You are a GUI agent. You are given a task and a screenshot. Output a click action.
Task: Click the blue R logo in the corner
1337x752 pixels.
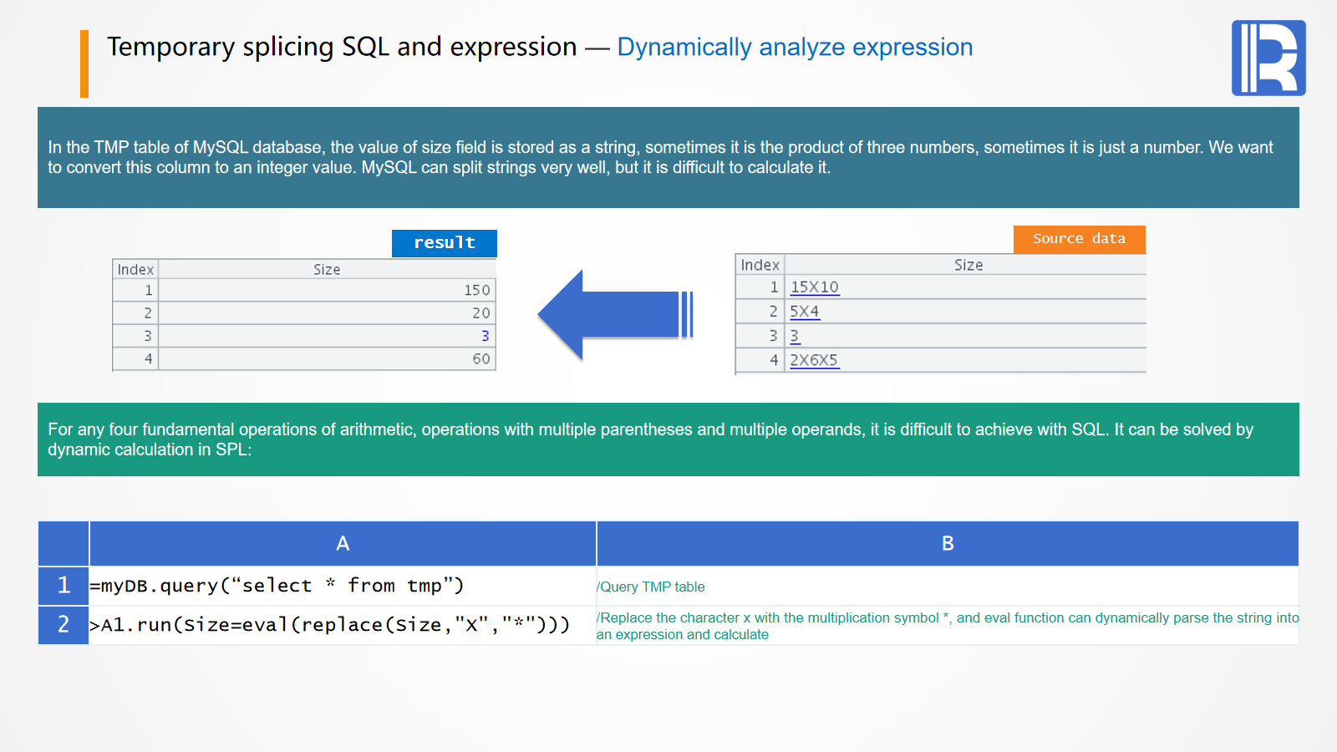(1268, 58)
